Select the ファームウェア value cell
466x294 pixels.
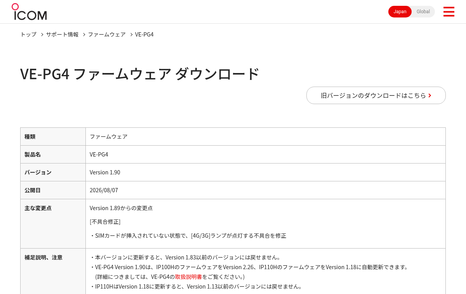(266, 137)
